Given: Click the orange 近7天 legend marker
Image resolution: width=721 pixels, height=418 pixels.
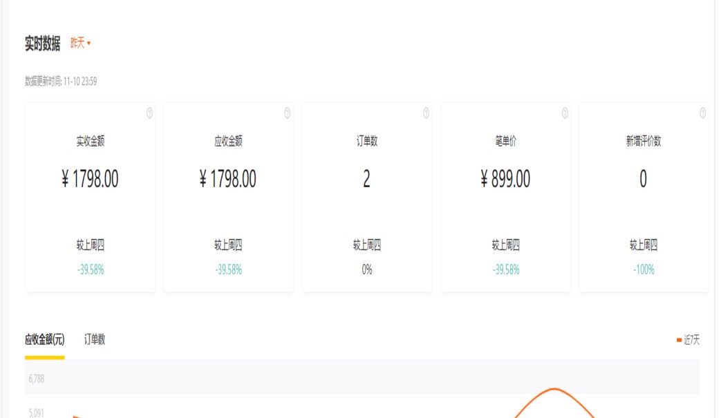Looking at the screenshot, I should click(x=679, y=340).
